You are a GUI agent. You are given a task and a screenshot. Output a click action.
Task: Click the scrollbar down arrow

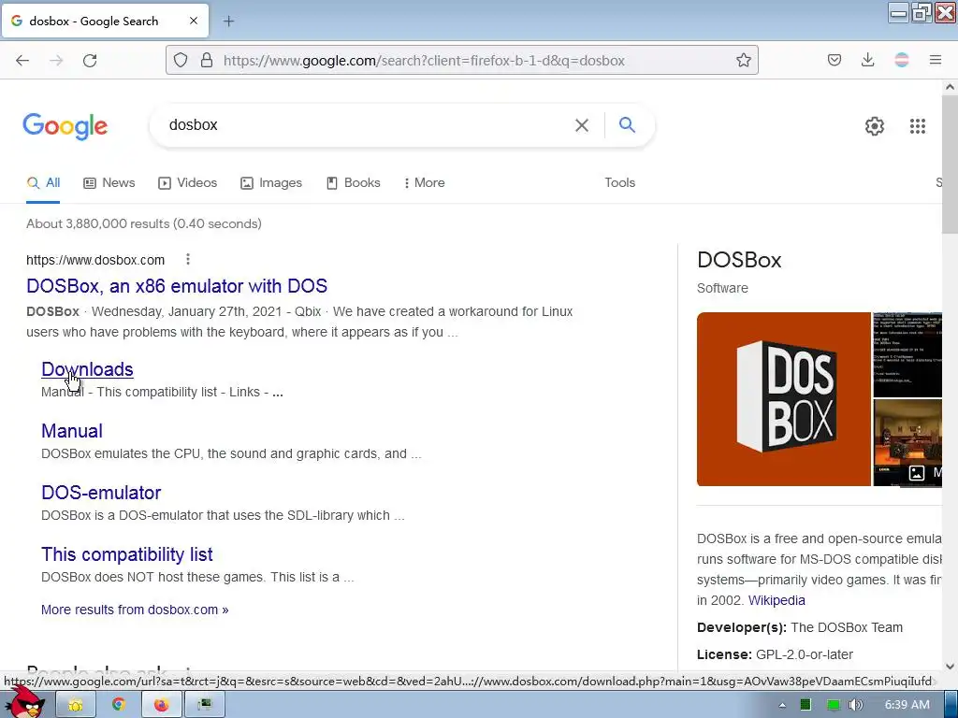(x=950, y=666)
